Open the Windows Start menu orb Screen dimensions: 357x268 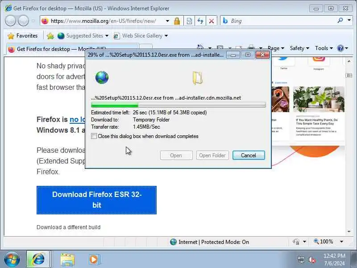(x=12, y=260)
